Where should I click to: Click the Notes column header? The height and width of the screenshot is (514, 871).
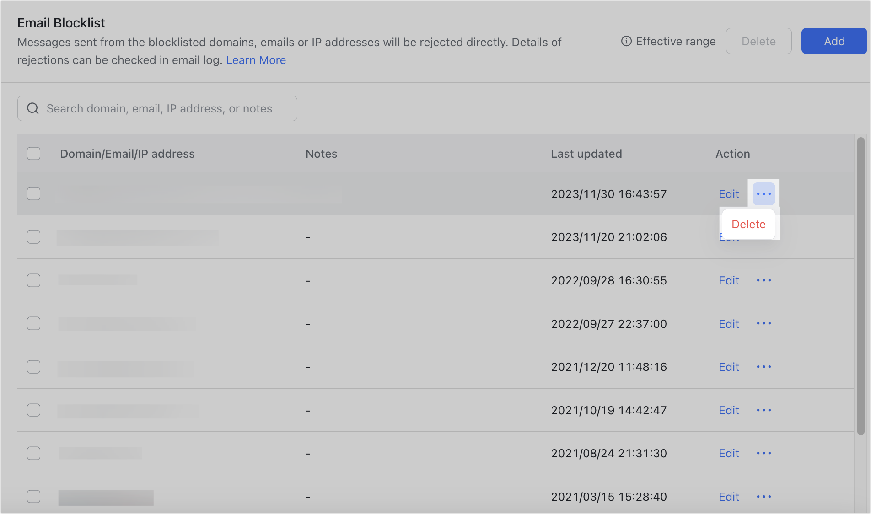(321, 154)
